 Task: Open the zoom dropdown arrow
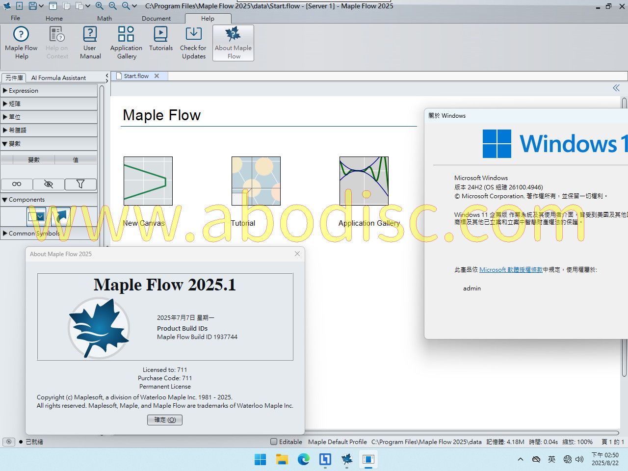(134, 6)
